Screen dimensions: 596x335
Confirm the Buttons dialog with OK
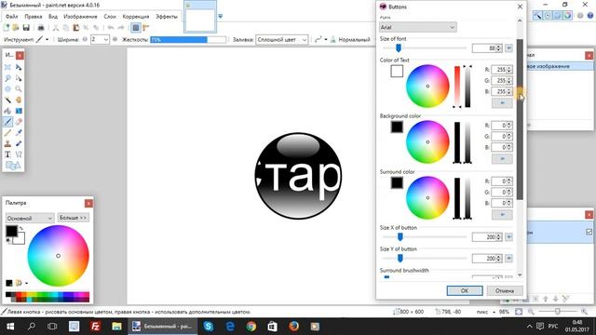pyautogui.click(x=465, y=290)
